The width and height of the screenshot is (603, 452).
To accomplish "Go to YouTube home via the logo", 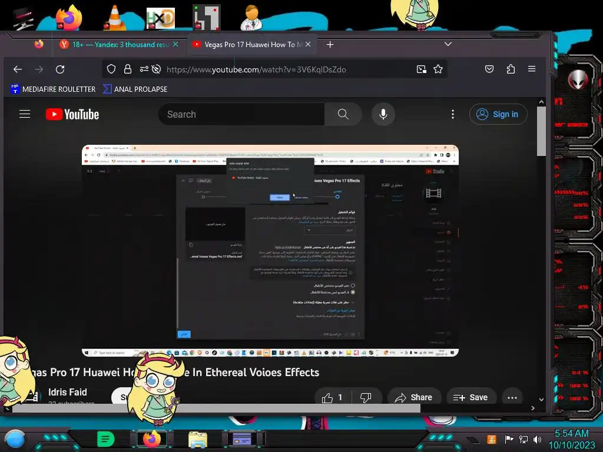I will coord(72,114).
